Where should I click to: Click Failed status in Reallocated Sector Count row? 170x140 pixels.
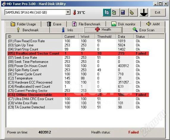pos(141,53)
